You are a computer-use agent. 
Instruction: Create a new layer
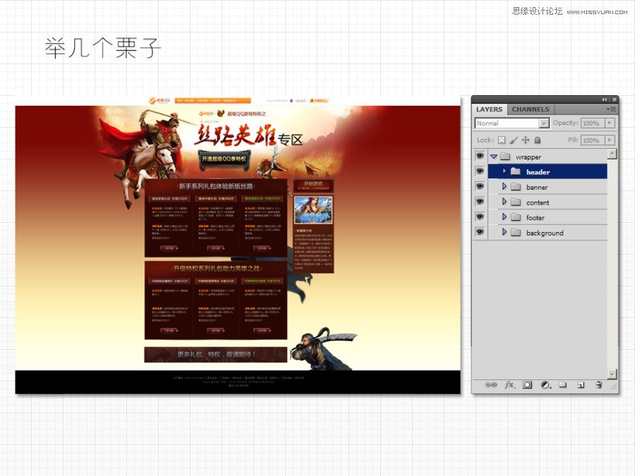click(581, 384)
